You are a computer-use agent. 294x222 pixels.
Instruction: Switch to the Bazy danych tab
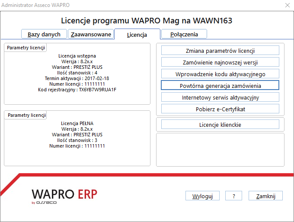click(44, 34)
